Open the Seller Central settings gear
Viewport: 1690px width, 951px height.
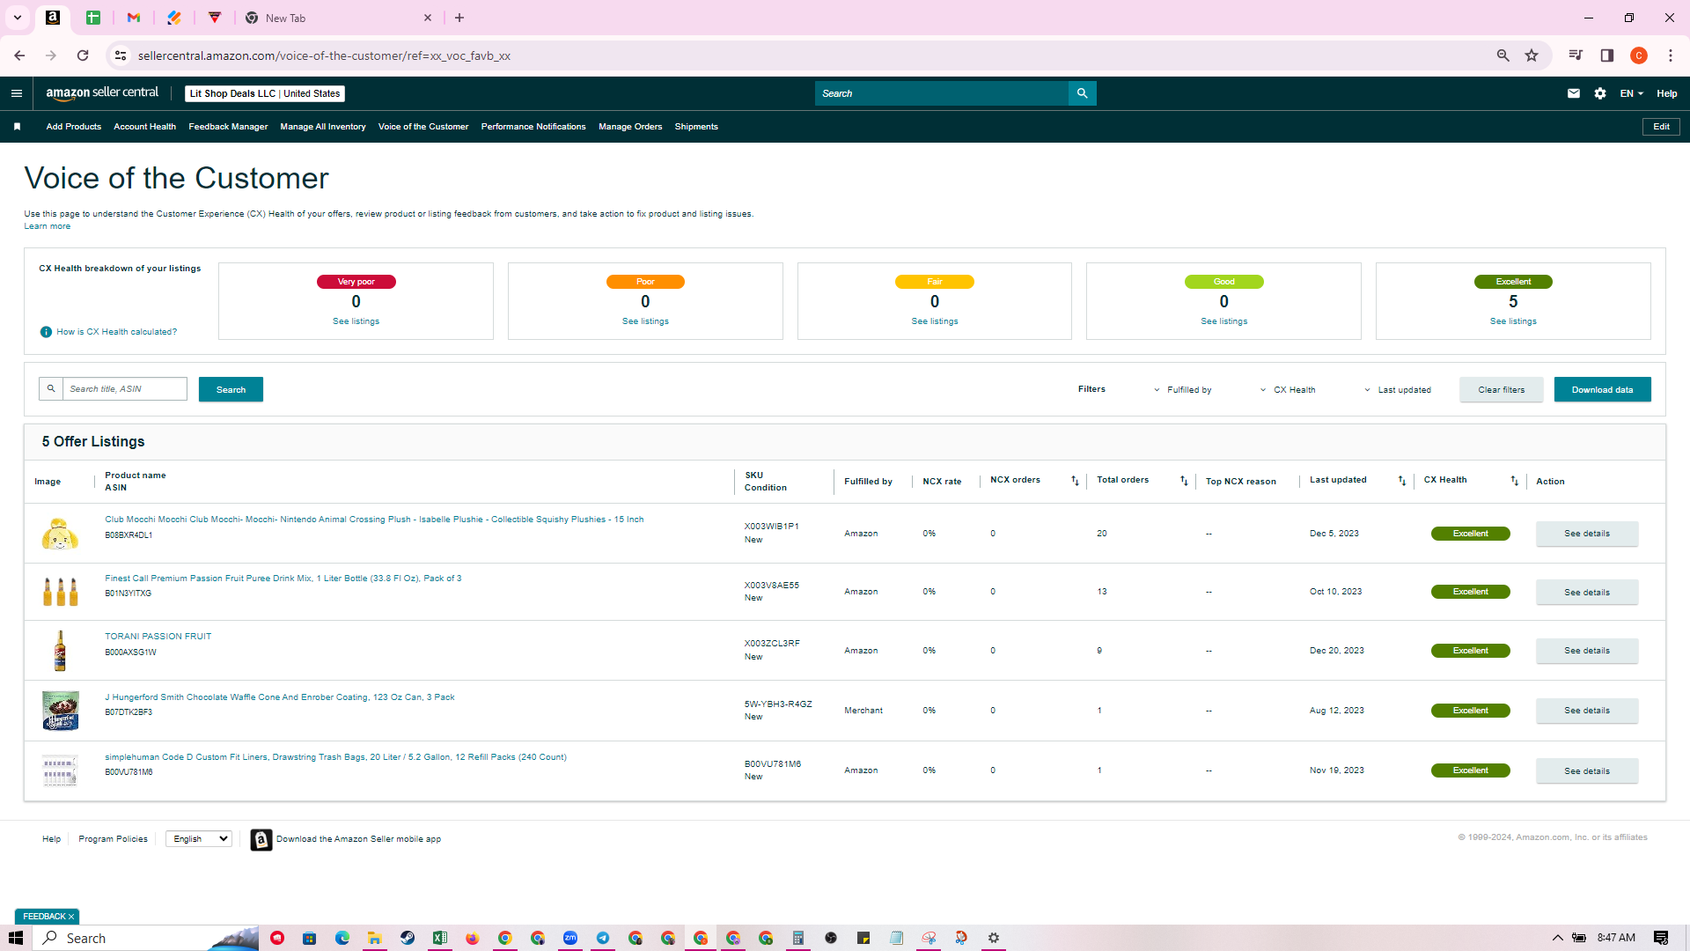(1600, 93)
